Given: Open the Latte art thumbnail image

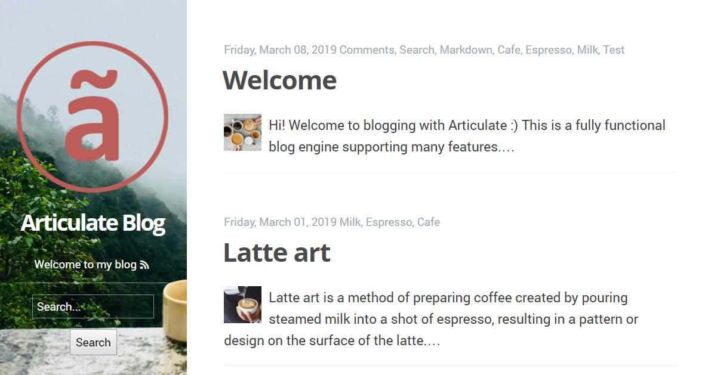Looking at the screenshot, I should [242, 304].
